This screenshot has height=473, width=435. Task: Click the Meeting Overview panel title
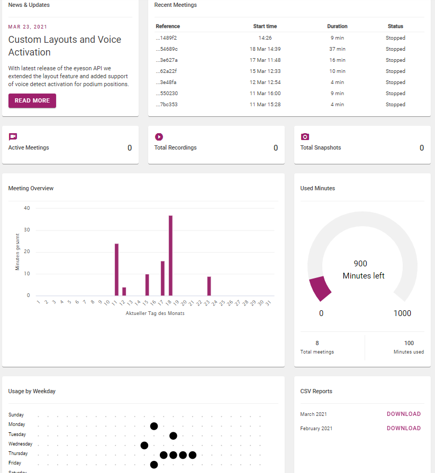pyautogui.click(x=30, y=188)
